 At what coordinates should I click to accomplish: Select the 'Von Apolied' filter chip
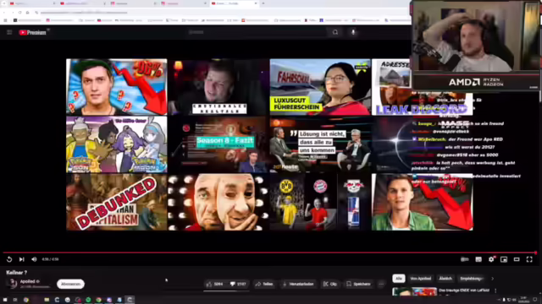(x=421, y=279)
